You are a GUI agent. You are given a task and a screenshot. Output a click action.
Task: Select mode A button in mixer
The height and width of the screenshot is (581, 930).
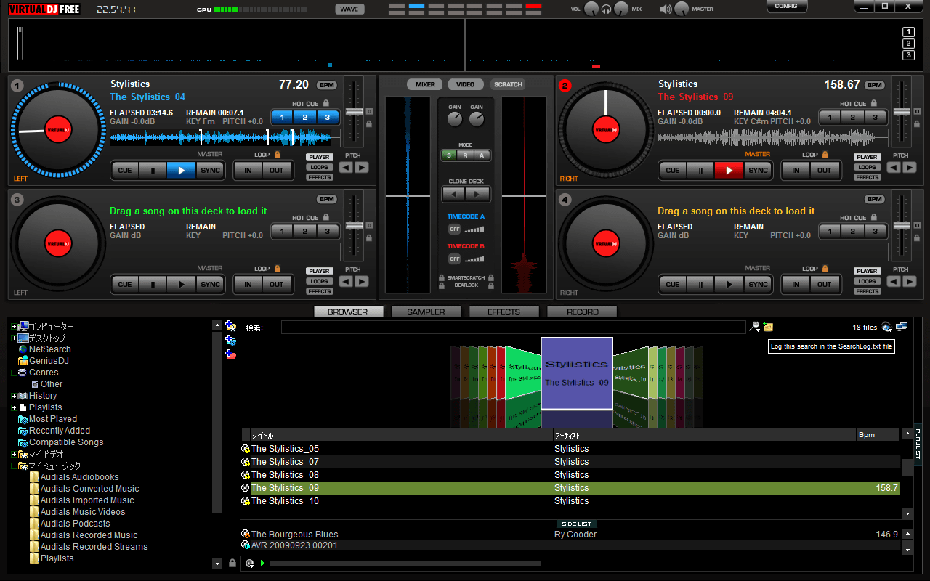(480, 155)
